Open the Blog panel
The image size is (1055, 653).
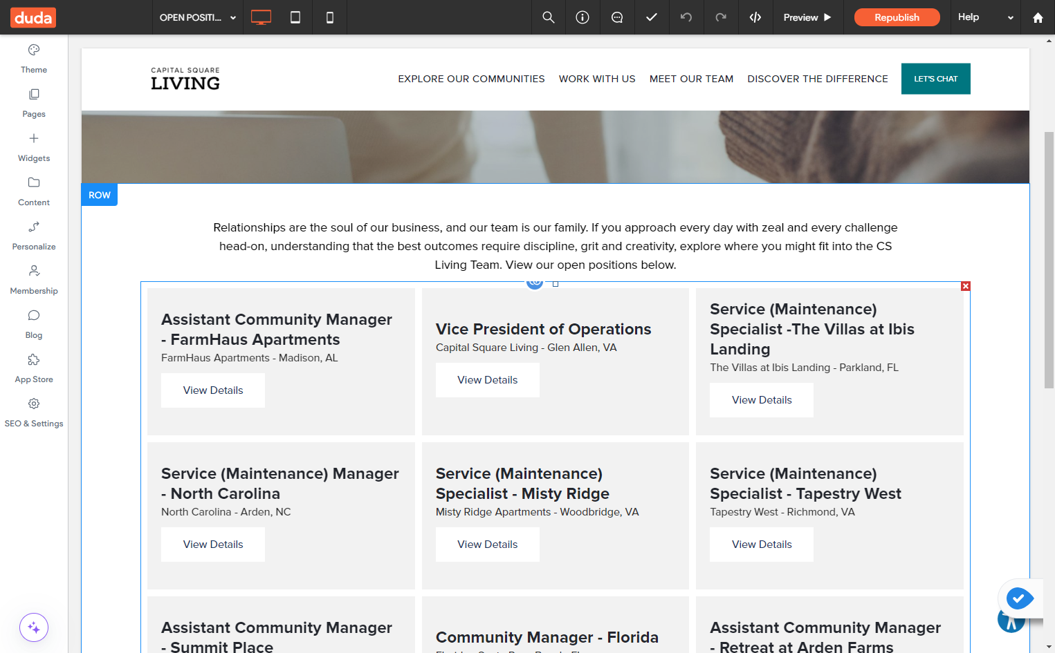coord(34,324)
